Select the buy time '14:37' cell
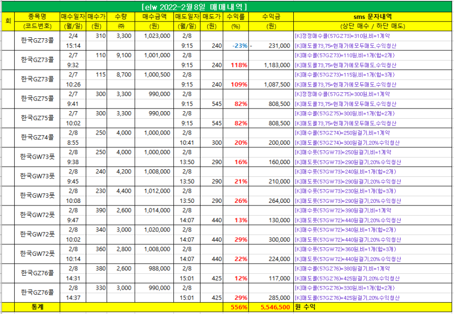Viewport: 454px width, 314px height. [x=73, y=298]
